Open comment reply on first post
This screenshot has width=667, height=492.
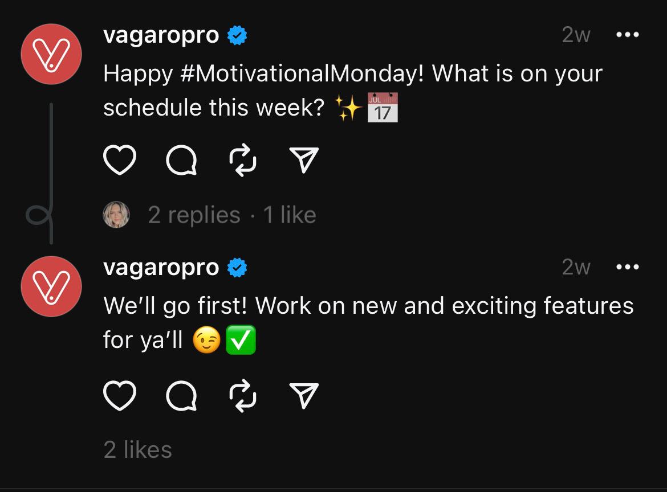182,161
